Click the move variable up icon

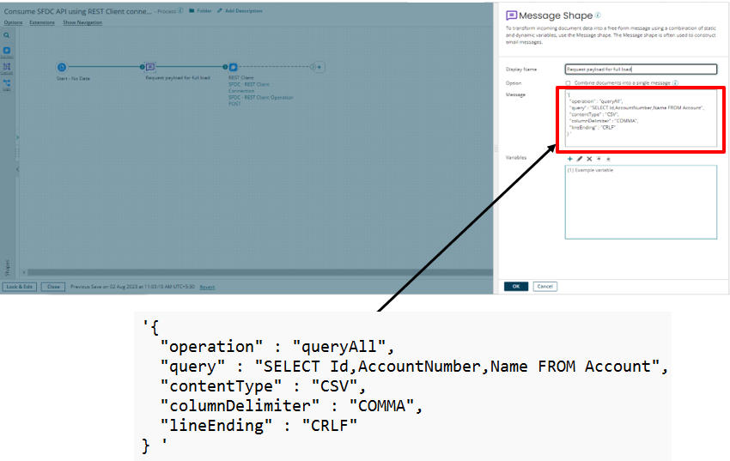(x=599, y=159)
